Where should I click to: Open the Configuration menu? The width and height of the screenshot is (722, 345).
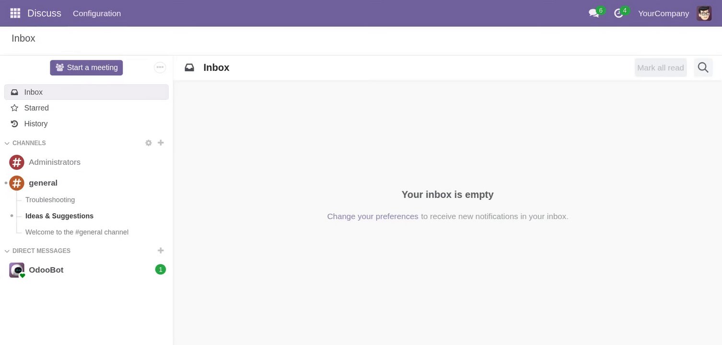(x=97, y=13)
